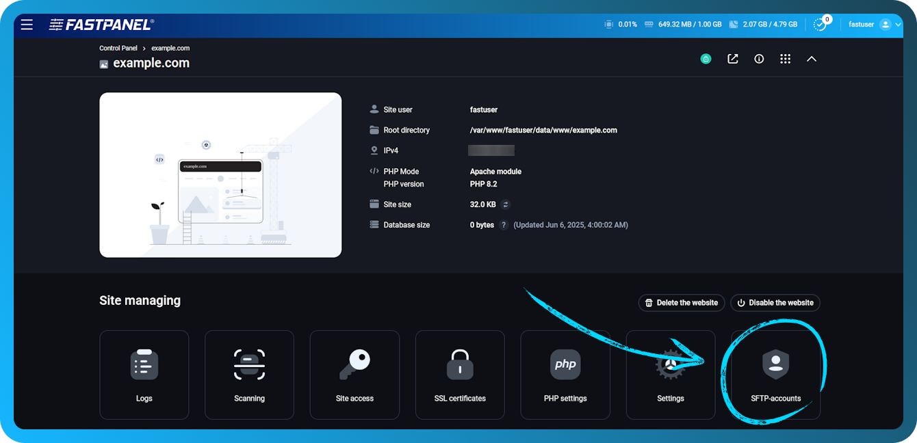Open SFTP-accounts management
The height and width of the screenshot is (443, 917).
776,375
